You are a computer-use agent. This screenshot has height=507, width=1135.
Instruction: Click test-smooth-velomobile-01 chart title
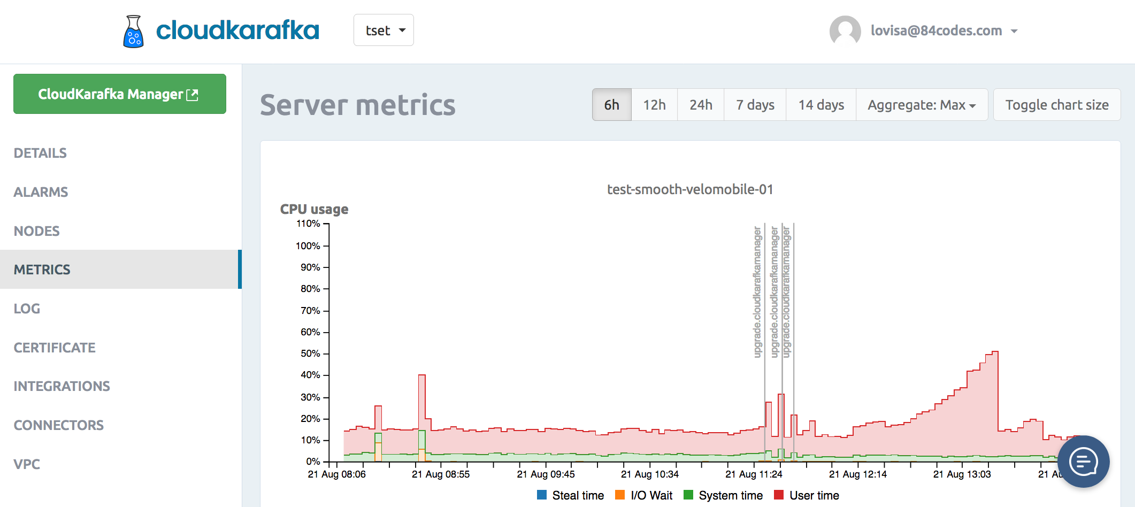(x=690, y=189)
